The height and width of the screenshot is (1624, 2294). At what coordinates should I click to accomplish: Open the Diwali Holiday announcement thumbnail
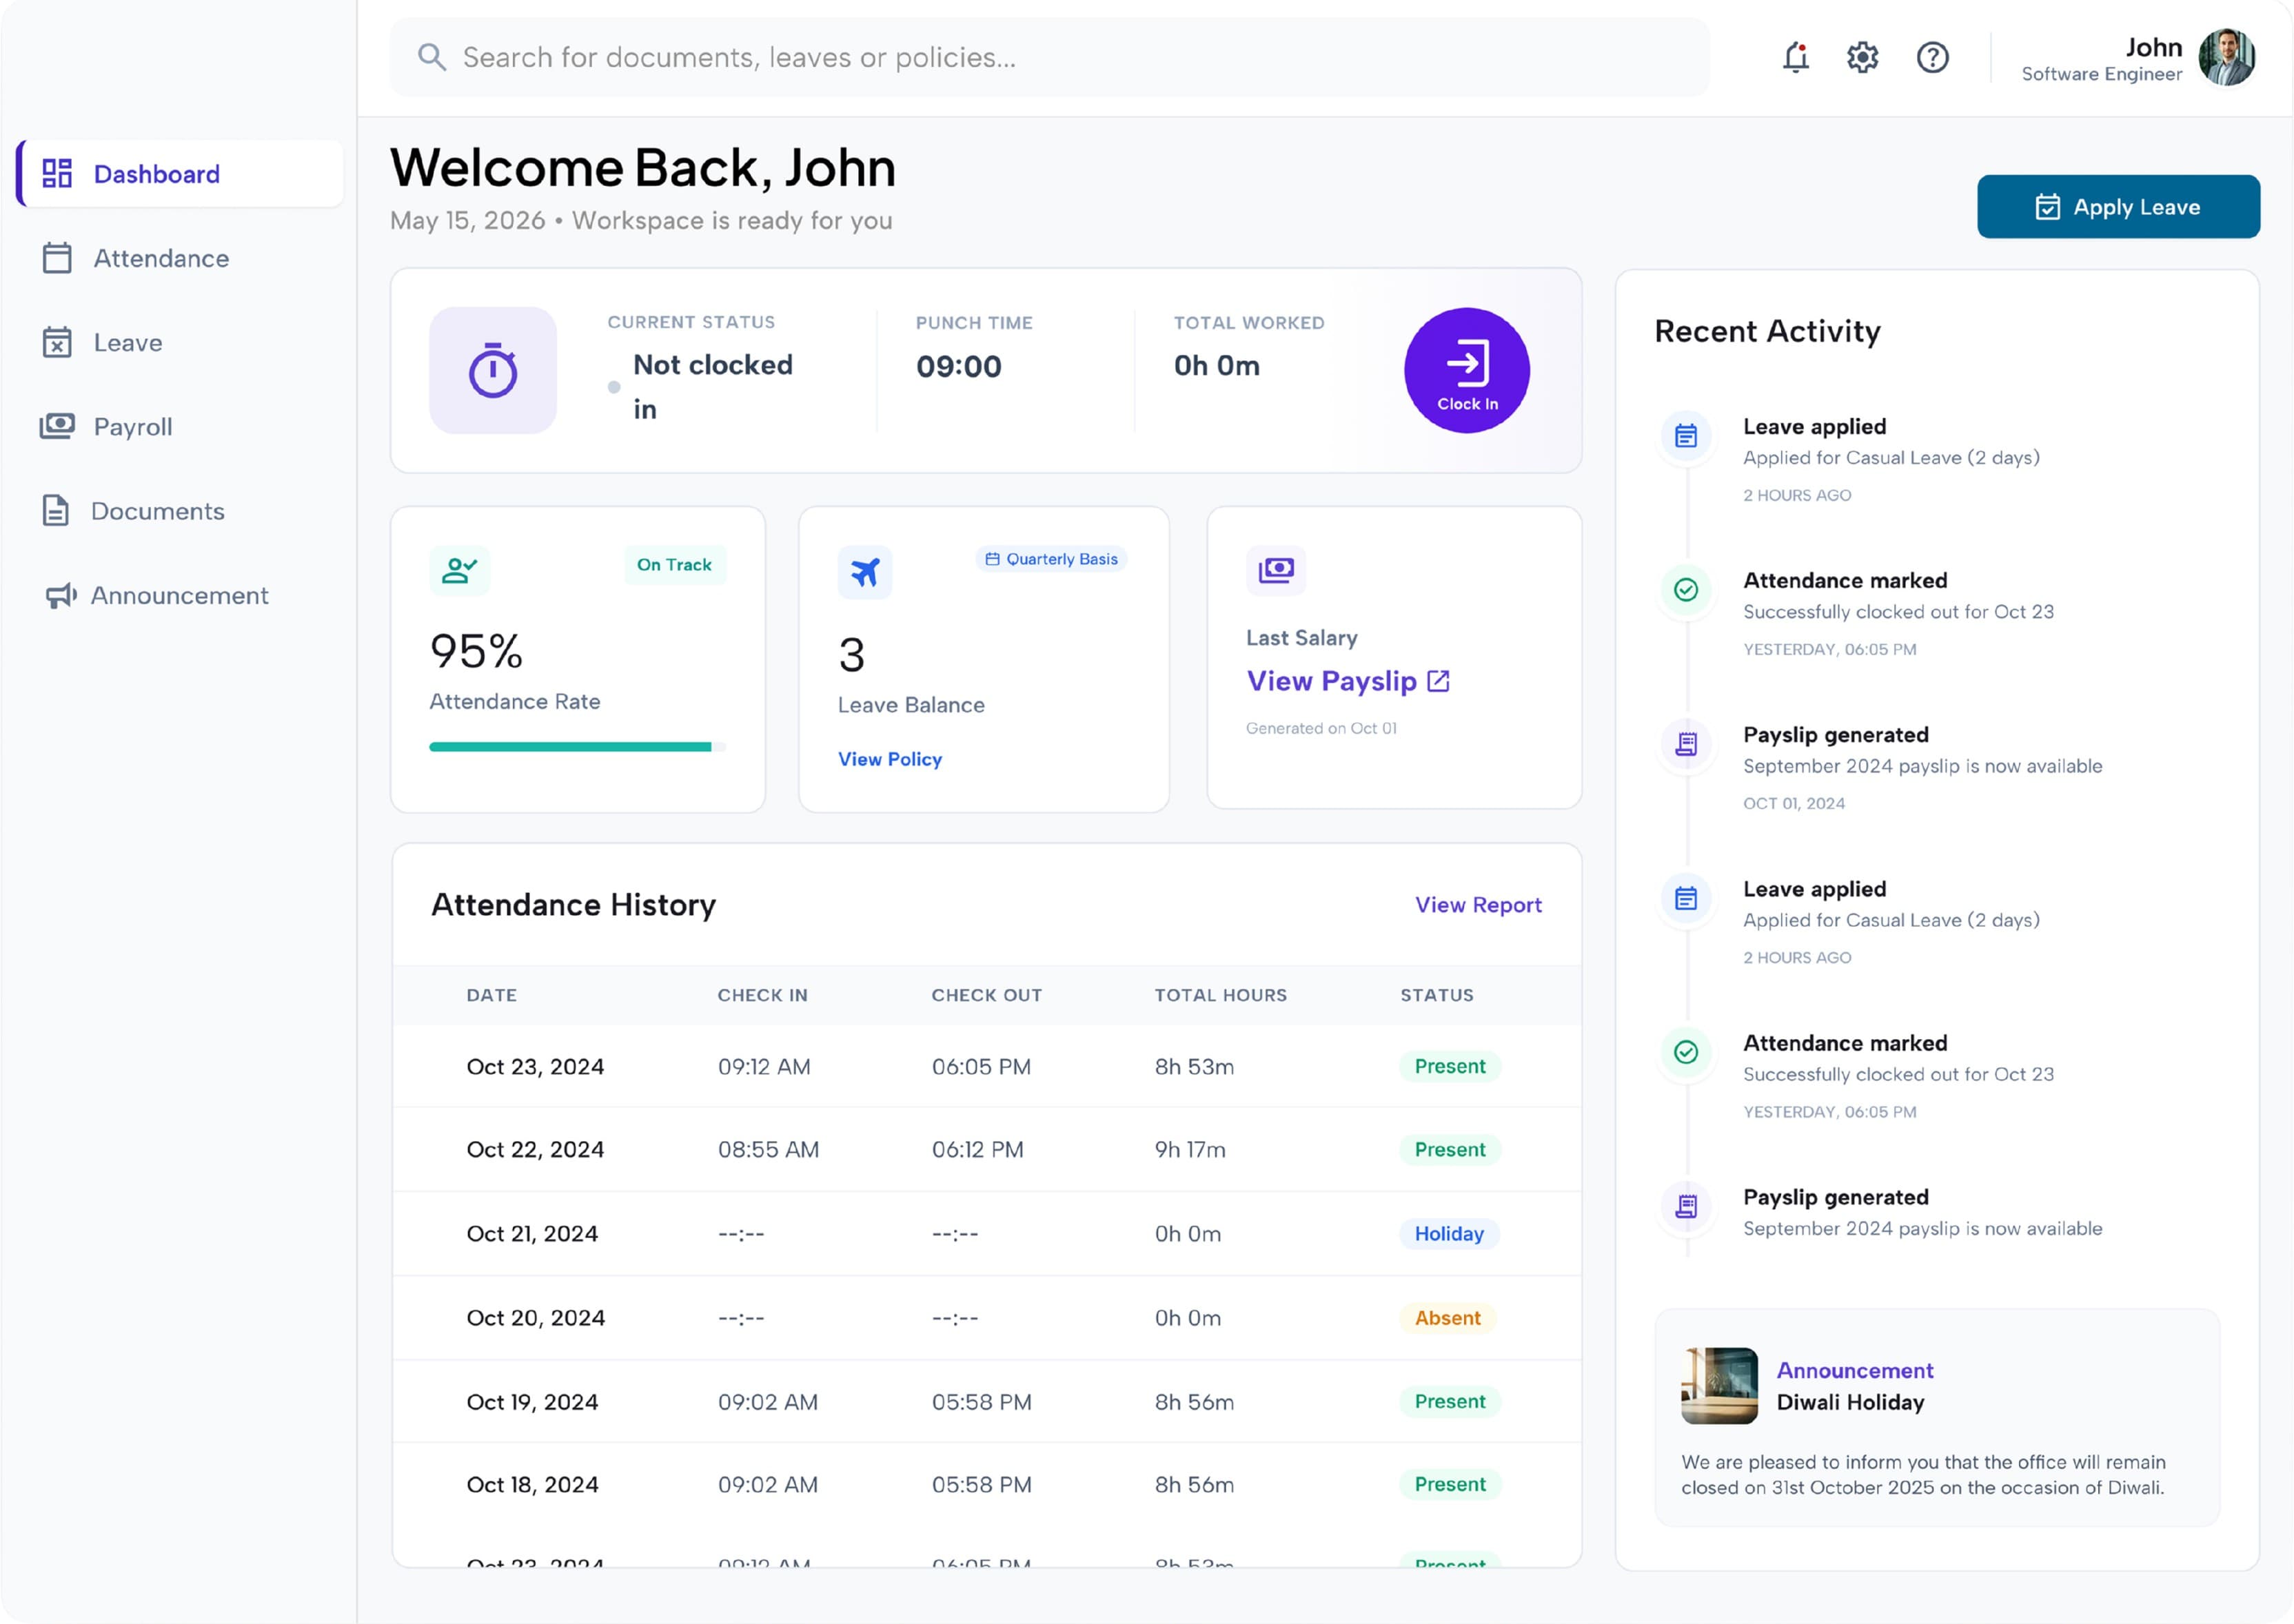coord(1718,1386)
